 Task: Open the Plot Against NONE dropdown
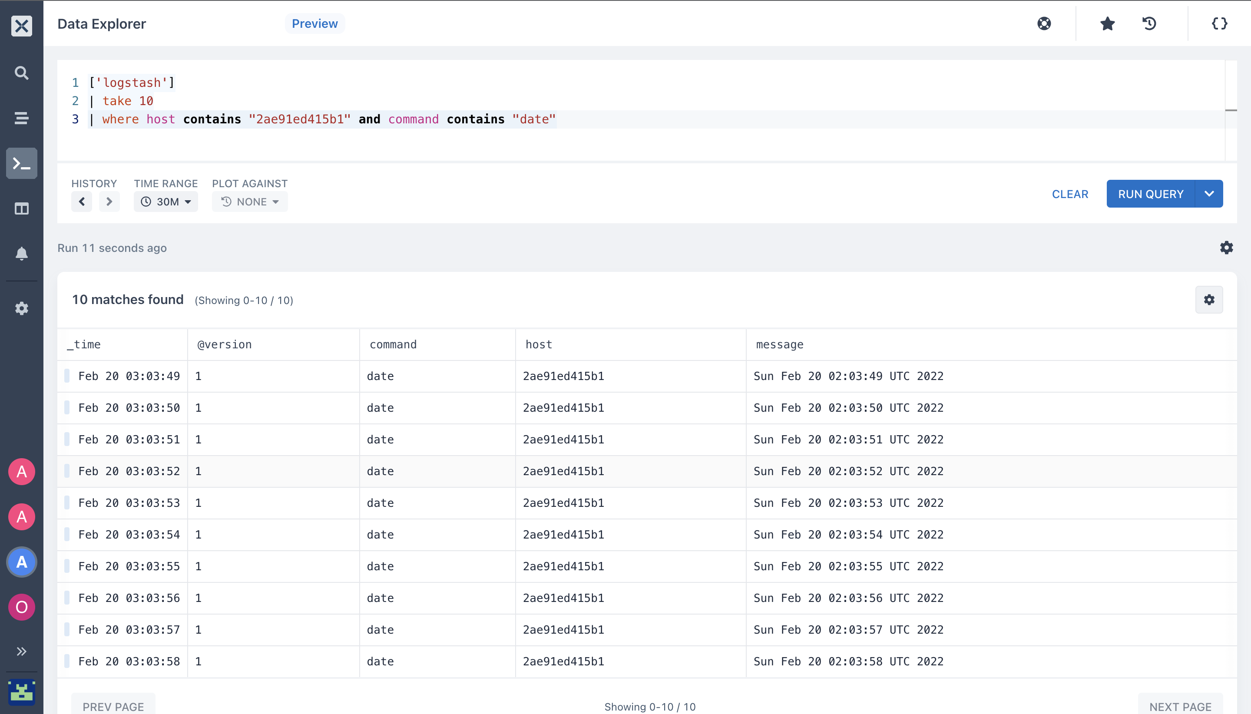pyautogui.click(x=250, y=202)
